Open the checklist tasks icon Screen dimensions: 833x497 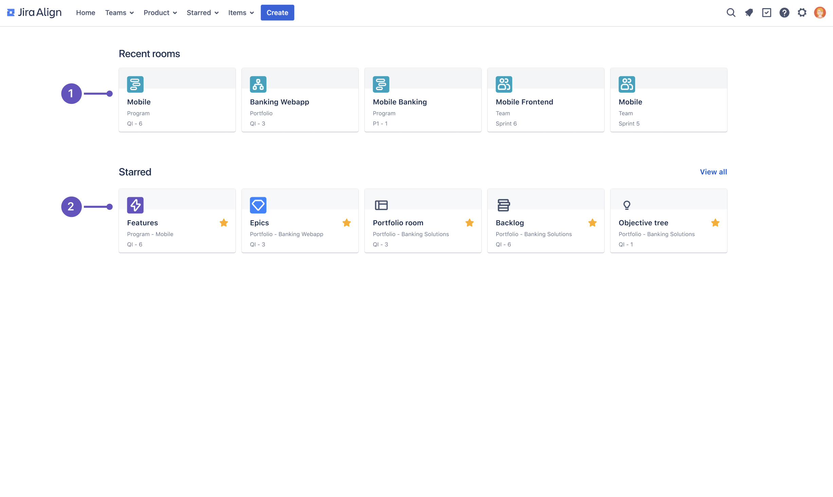pyautogui.click(x=766, y=13)
